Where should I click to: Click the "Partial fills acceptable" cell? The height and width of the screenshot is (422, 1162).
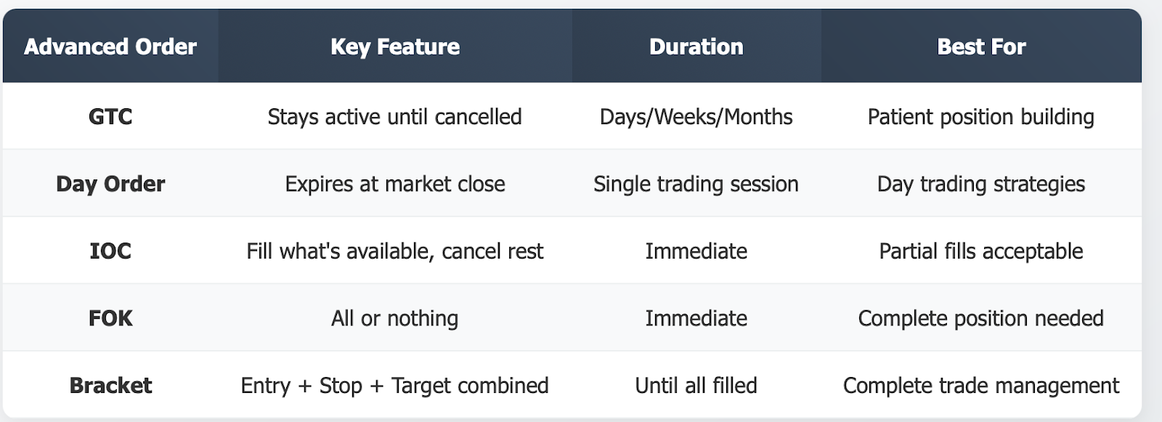pos(981,251)
